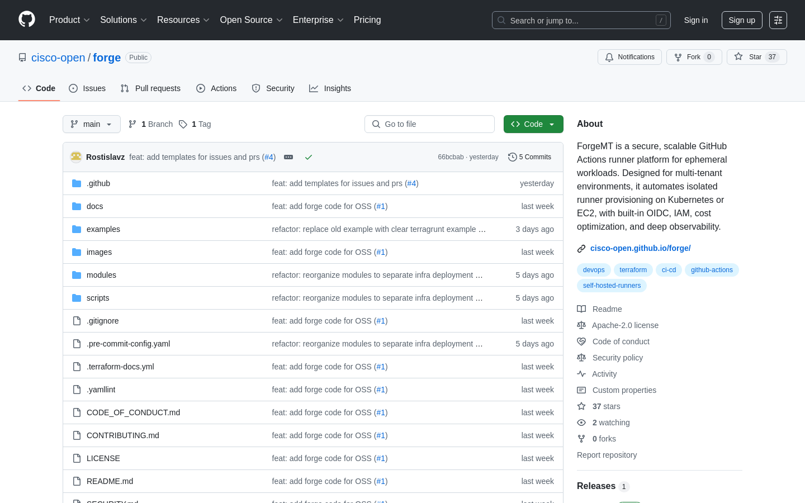Click the Notifications bell button
This screenshot has height=503, width=805.
click(x=629, y=57)
